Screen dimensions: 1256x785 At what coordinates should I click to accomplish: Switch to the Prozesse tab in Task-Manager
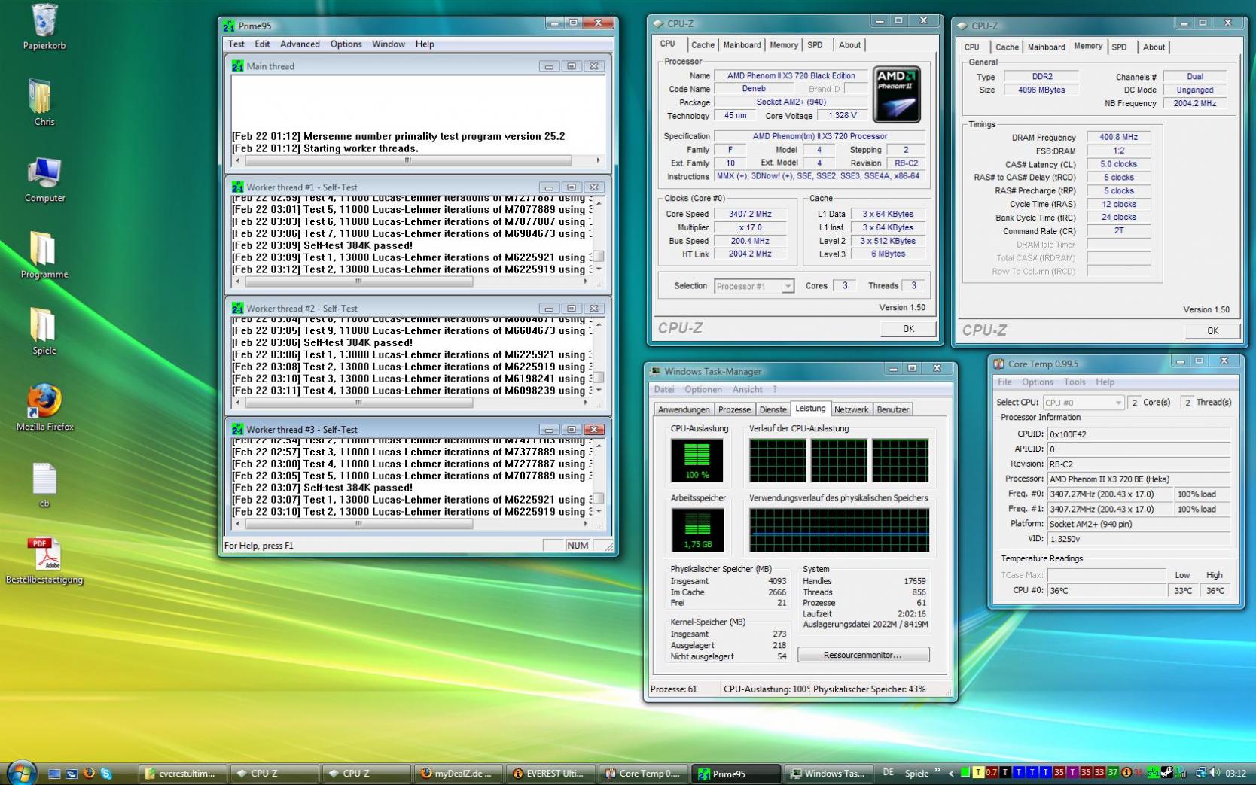[x=734, y=410]
